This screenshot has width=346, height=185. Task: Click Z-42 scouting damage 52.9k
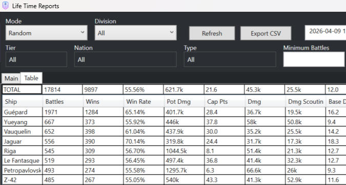306,180
